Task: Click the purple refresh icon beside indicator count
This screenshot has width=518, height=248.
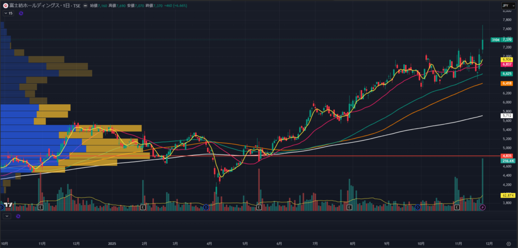Action: point(21,13)
